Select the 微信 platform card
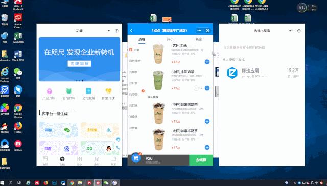Screen dimensions: 327x186 click(x=58, y=130)
